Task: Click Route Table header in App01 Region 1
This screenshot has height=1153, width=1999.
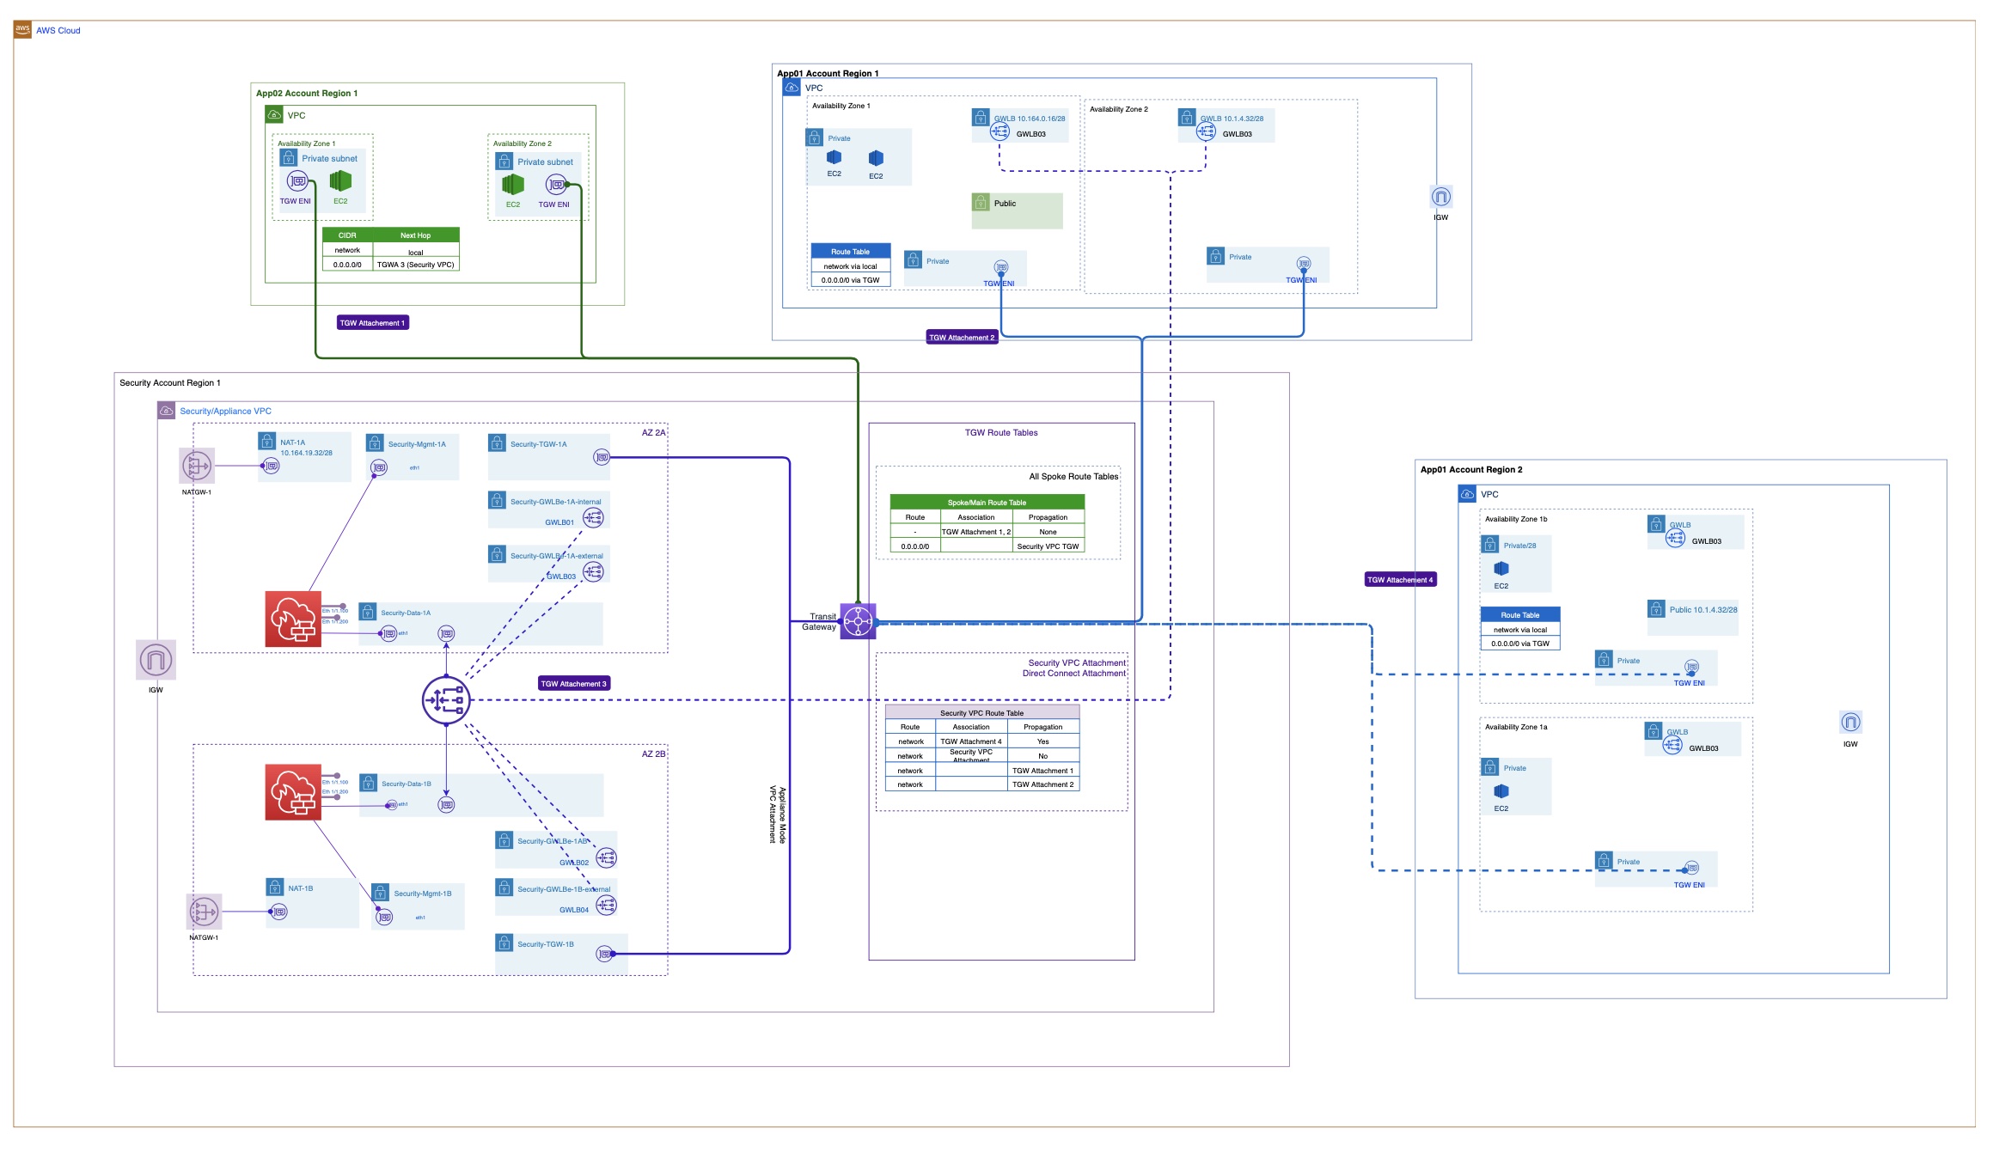Action: click(850, 252)
